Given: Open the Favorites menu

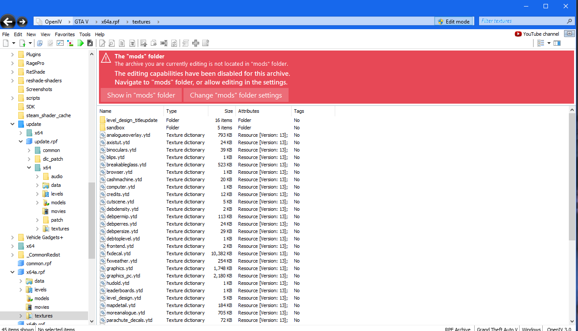Looking at the screenshot, I should point(65,34).
